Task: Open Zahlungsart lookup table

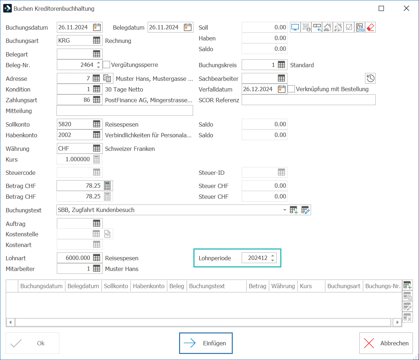Action: pyautogui.click(x=97, y=100)
